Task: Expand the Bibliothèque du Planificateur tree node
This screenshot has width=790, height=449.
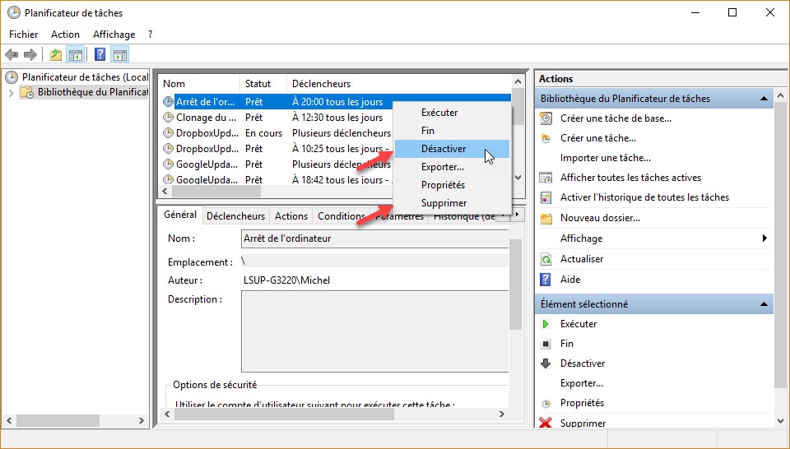Action: pos(12,93)
